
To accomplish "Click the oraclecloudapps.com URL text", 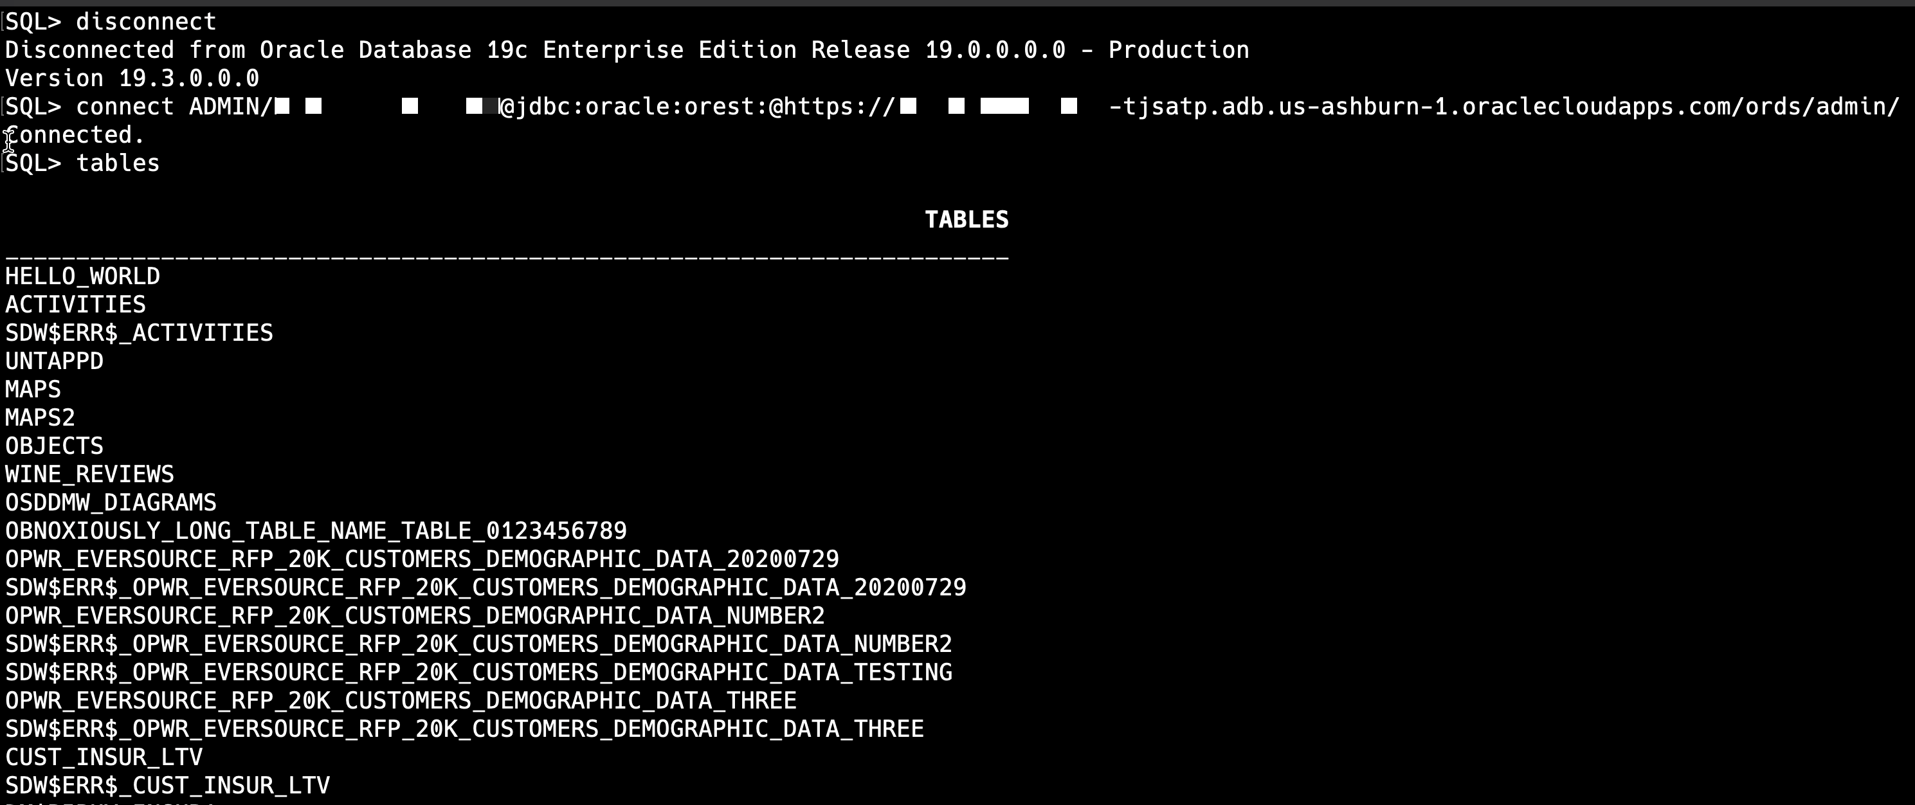I will pyautogui.click(x=1503, y=106).
